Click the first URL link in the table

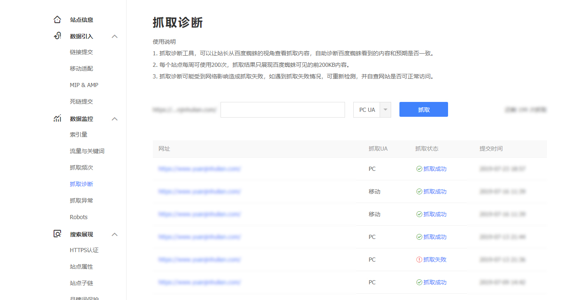point(199,168)
